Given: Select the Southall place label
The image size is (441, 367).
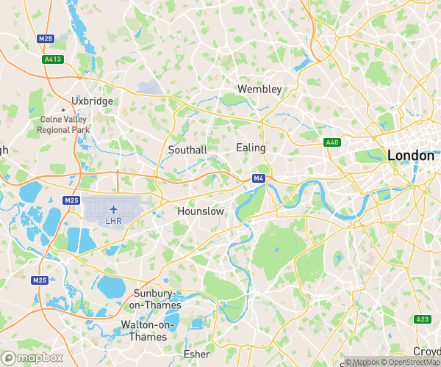Looking at the screenshot, I should 187,150.
